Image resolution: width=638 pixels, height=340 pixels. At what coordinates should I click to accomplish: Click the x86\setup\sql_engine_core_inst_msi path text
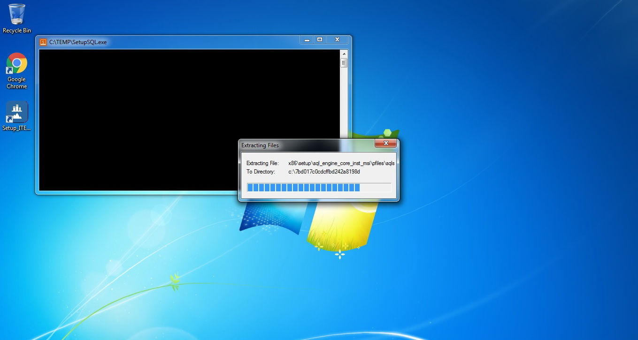[x=341, y=163]
